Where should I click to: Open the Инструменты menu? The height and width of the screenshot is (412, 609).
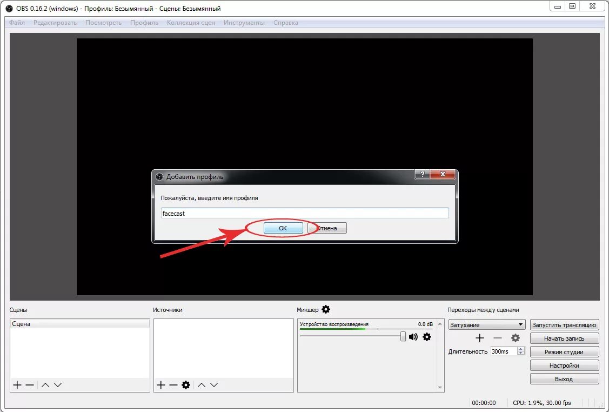point(244,23)
